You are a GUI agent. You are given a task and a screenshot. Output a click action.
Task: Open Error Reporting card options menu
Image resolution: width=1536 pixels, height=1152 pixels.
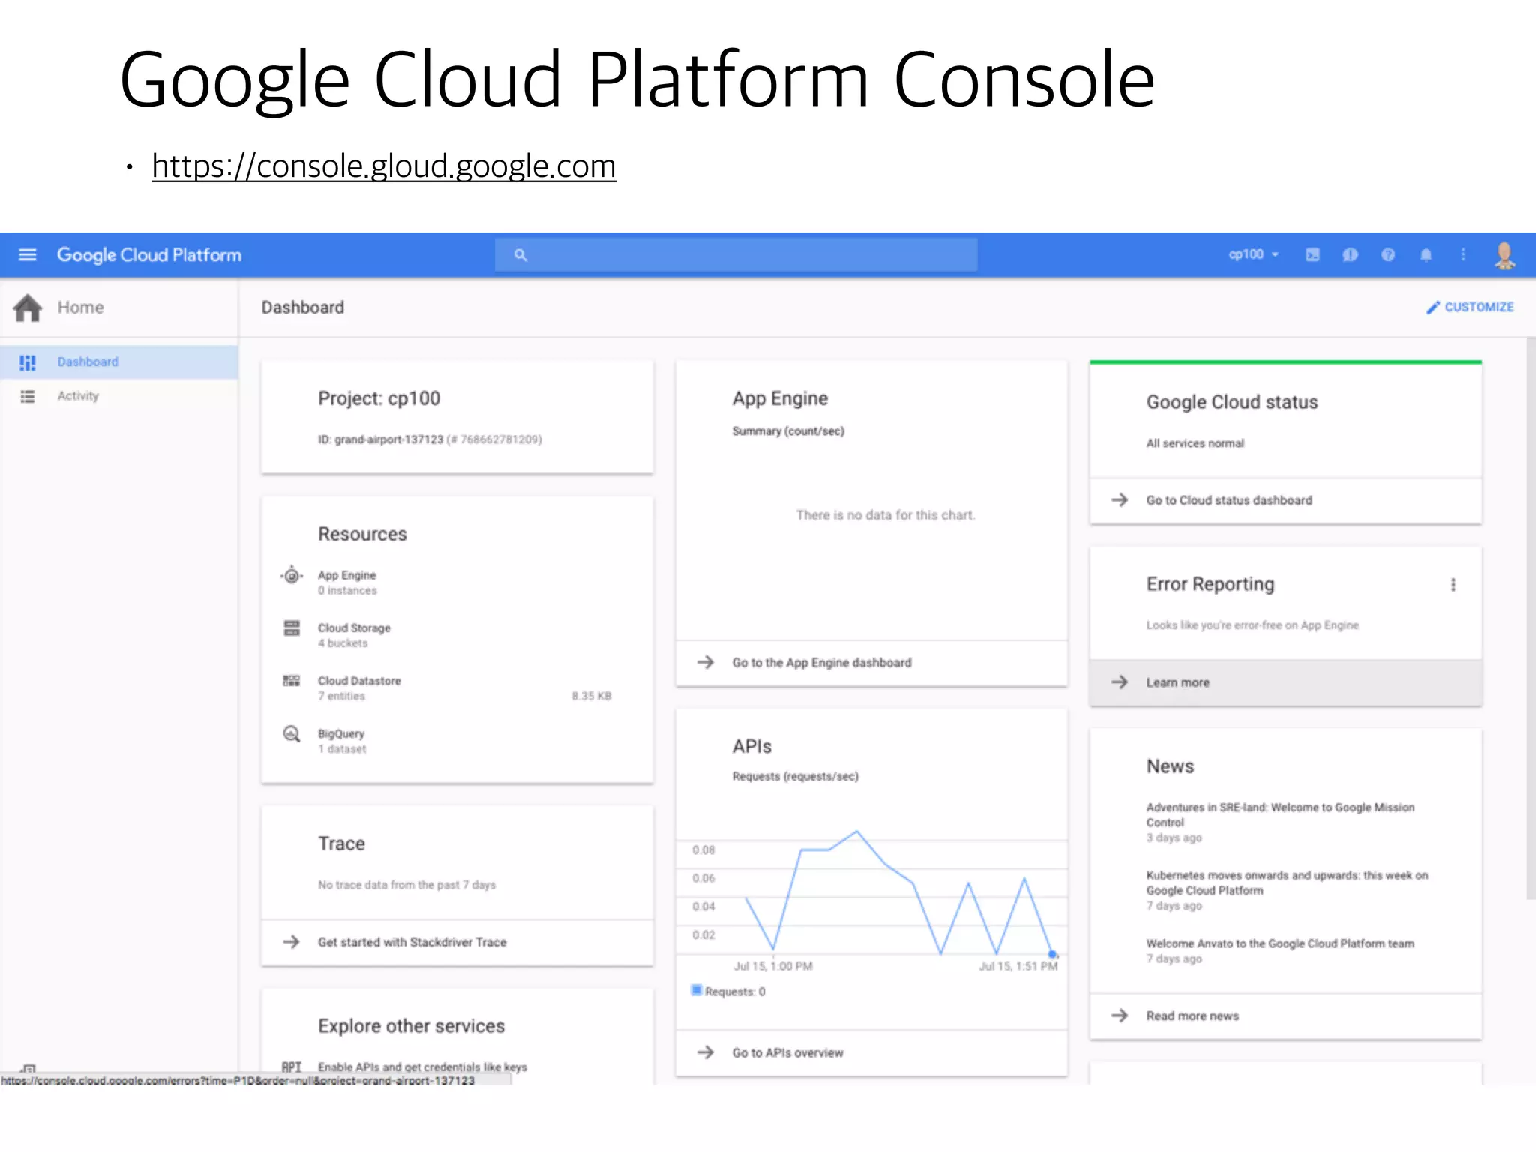coord(1453,585)
